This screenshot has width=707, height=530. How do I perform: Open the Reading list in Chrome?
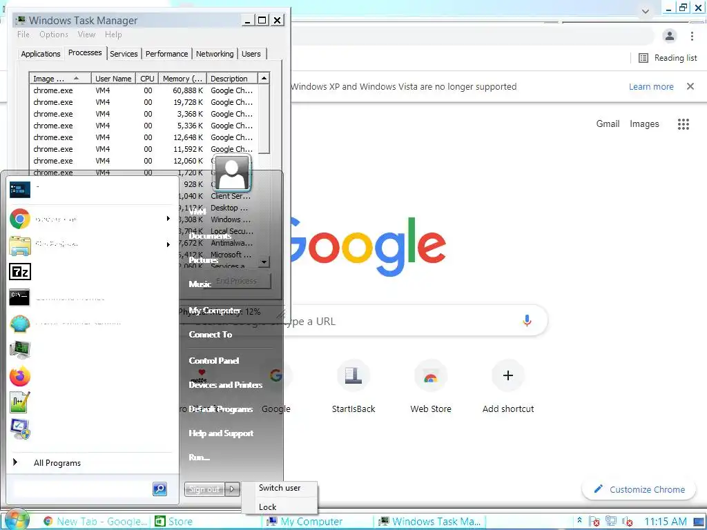pos(668,58)
